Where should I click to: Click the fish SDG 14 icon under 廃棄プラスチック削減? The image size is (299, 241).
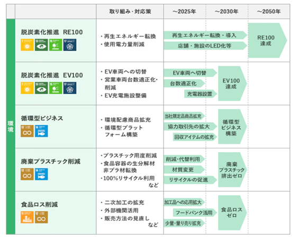click(x=41, y=174)
